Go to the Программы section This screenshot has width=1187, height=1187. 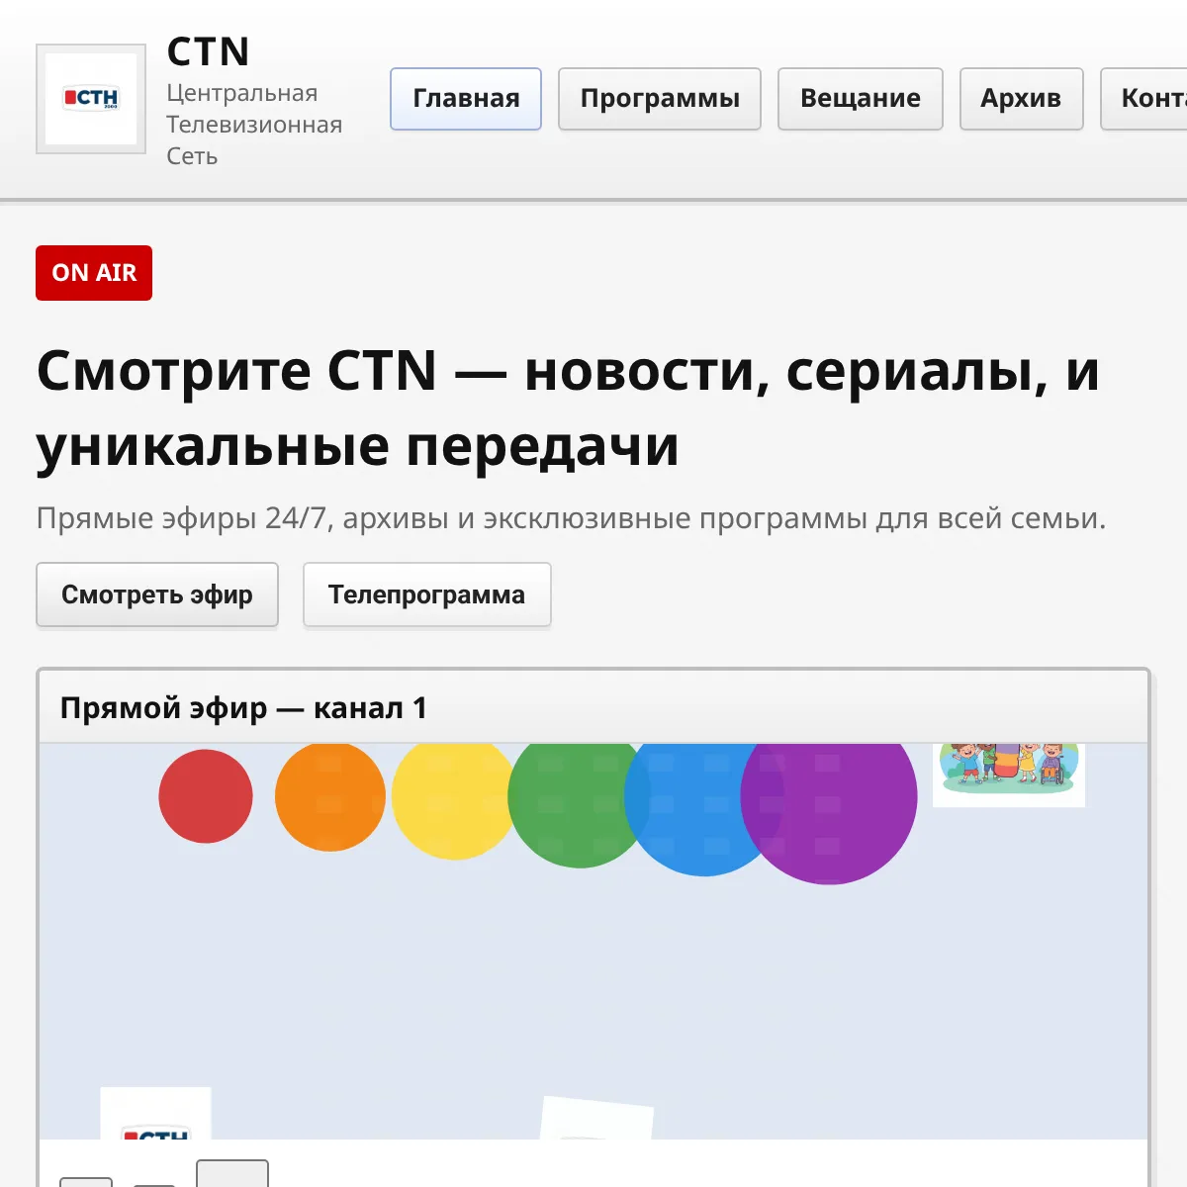click(660, 99)
